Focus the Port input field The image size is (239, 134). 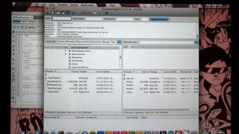[x=145, y=19]
